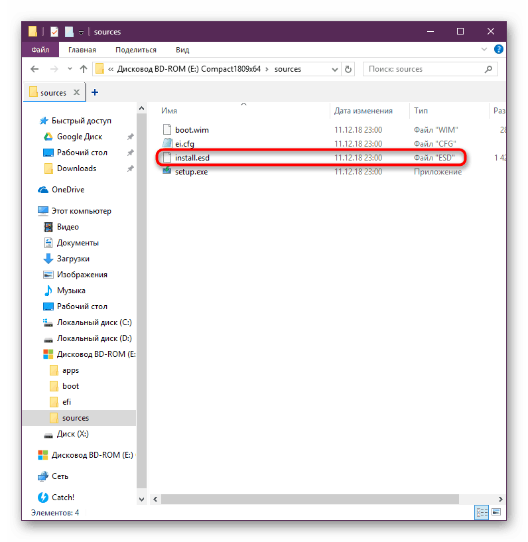This screenshot has width=528, height=542.
Task: Go forward with the right arrow
Action: 54,69
